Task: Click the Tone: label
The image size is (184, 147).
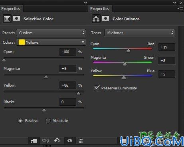Action: click(x=96, y=33)
